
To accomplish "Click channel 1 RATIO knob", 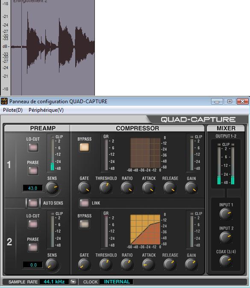I will click(127, 188).
